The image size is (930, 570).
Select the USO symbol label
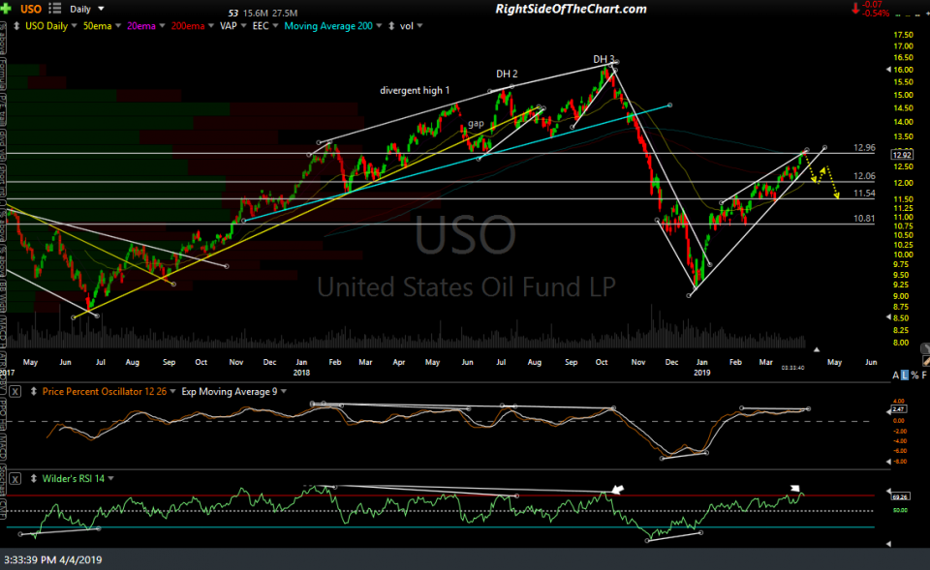point(29,9)
